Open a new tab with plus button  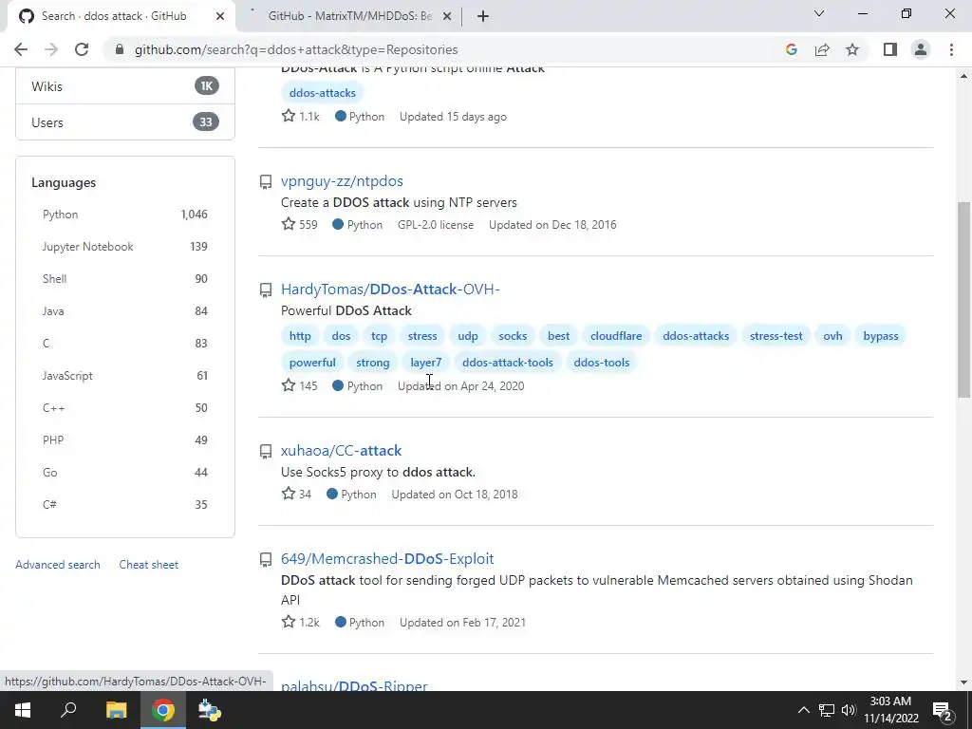[x=483, y=17]
